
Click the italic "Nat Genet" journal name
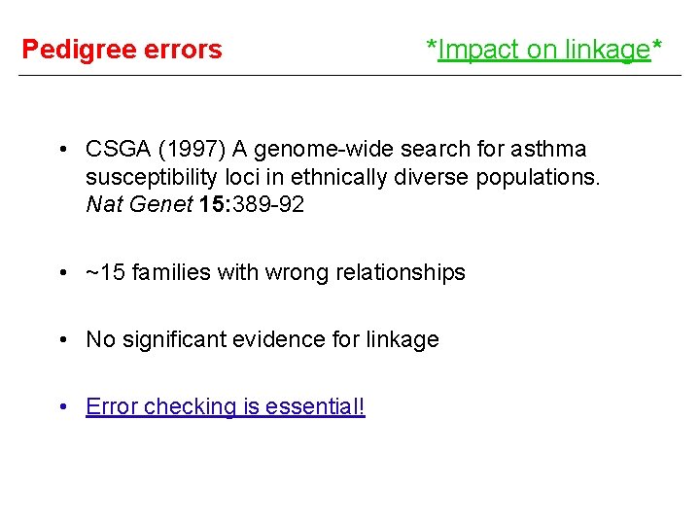tap(139, 204)
